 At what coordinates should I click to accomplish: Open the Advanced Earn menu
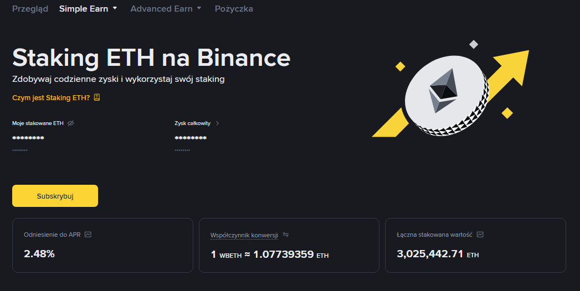click(x=161, y=9)
